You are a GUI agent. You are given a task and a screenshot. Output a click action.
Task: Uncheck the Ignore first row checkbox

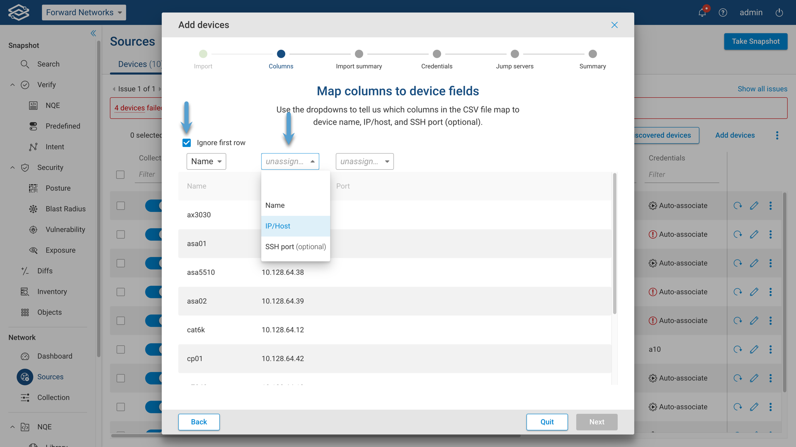[x=187, y=142]
